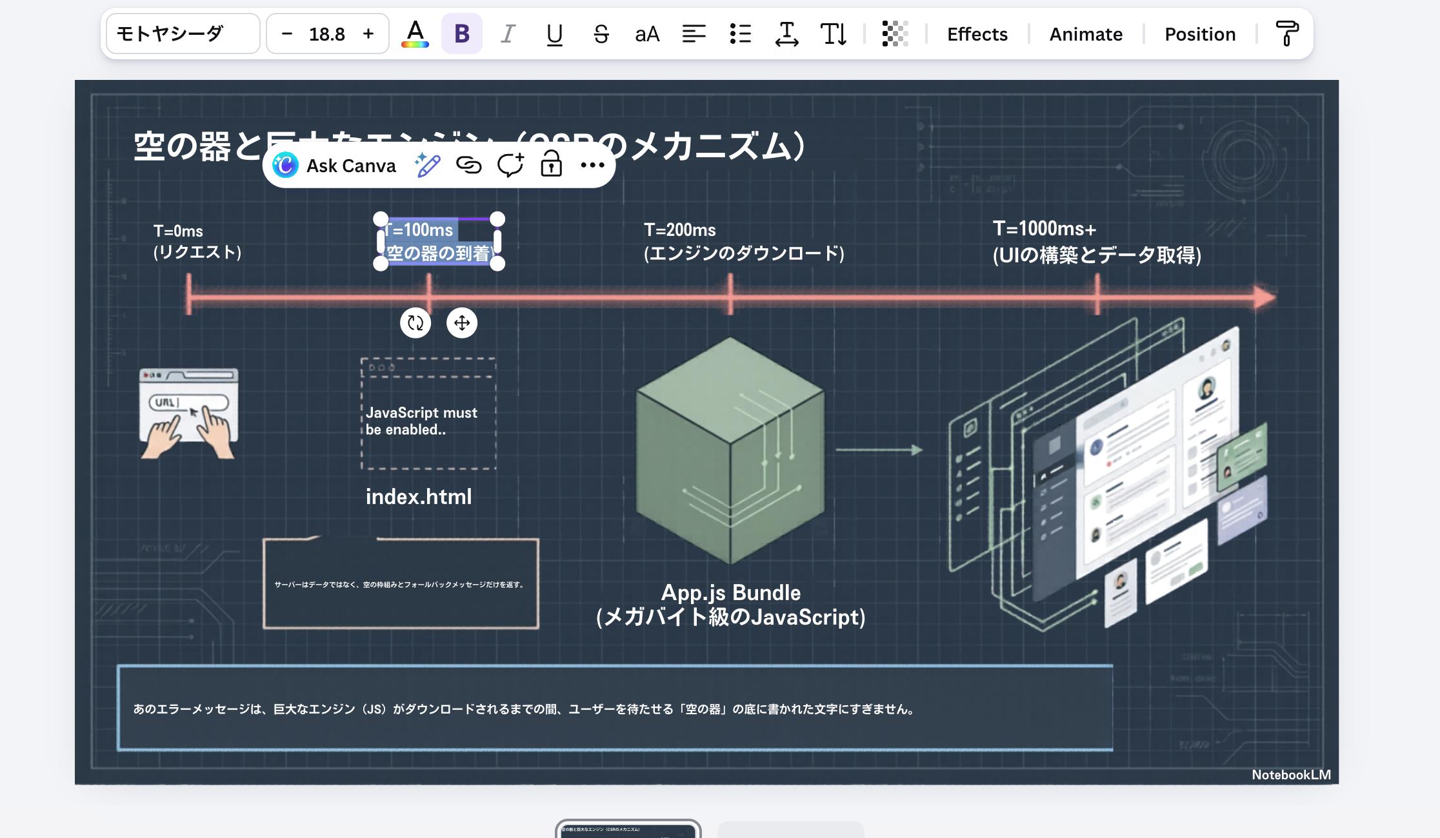Screen dimensions: 1440x838
Task: Toggle italic formatting
Action: click(508, 34)
